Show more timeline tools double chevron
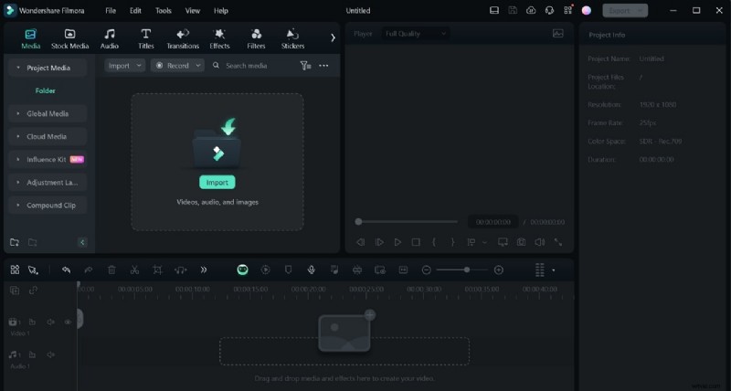The width and height of the screenshot is (731, 391). pos(204,269)
